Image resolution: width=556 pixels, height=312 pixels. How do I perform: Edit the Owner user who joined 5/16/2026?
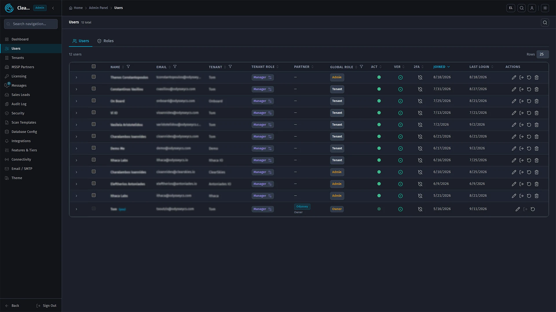point(517,209)
